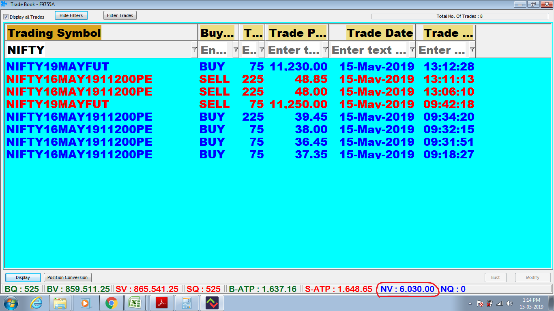
Task: Click B-ATP : 1,637.16 status value
Action: pyautogui.click(x=263, y=289)
